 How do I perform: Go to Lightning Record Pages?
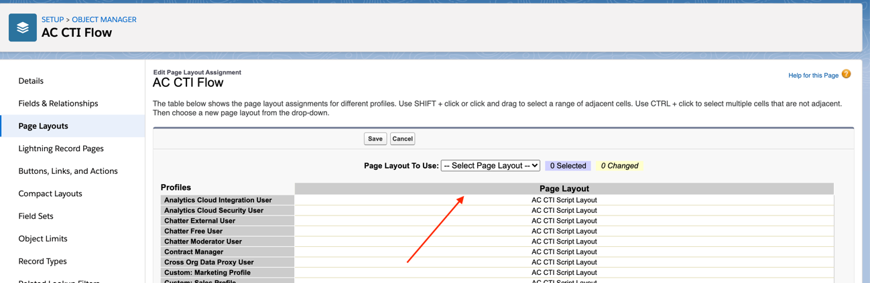(x=61, y=149)
